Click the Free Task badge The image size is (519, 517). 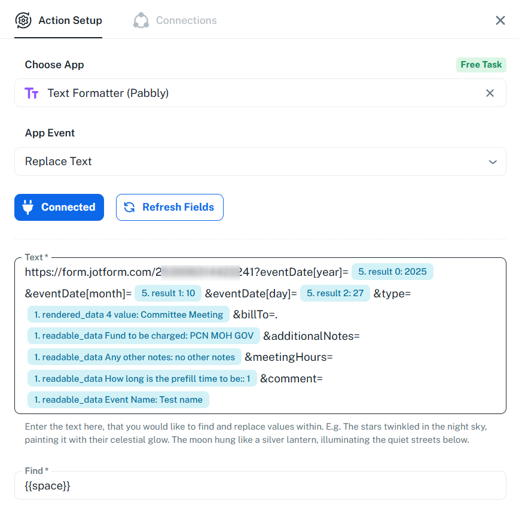click(x=481, y=65)
